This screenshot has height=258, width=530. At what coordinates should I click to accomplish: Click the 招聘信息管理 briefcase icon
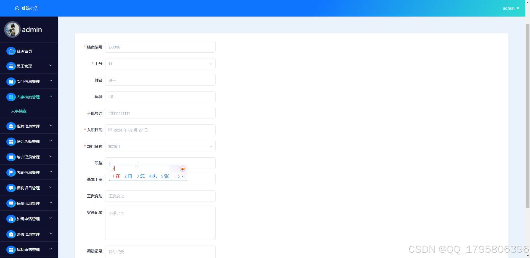click(x=11, y=126)
